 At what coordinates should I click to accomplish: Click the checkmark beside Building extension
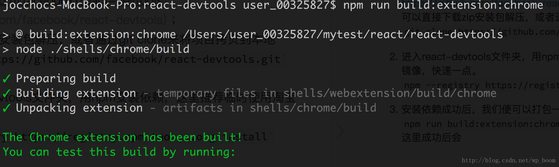coord(6,94)
